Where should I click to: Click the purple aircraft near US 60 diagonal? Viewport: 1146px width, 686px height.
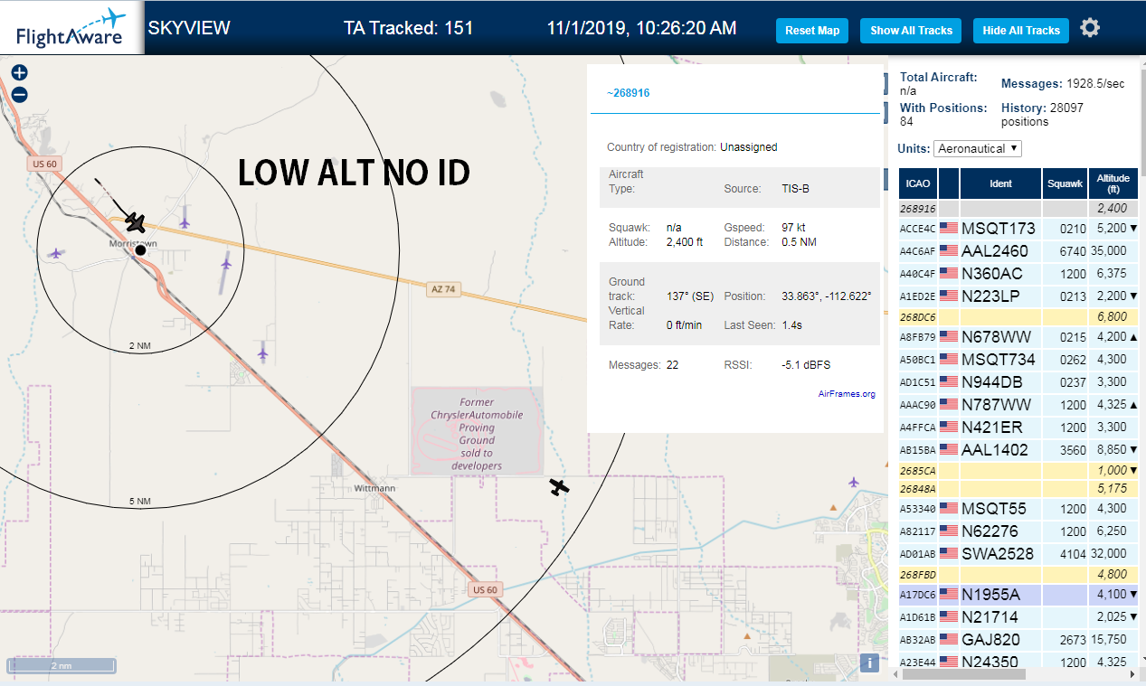pyautogui.click(x=262, y=352)
